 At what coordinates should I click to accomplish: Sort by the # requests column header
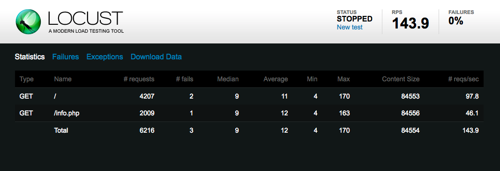click(139, 79)
